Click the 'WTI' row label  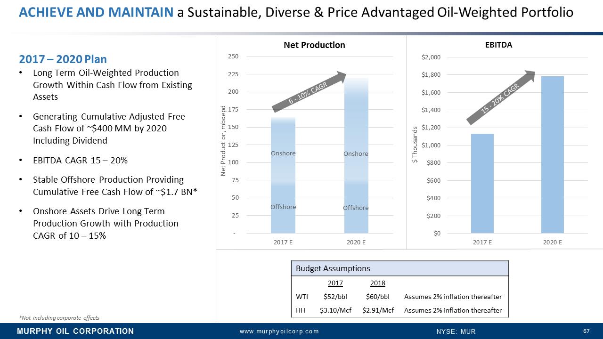(302, 297)
